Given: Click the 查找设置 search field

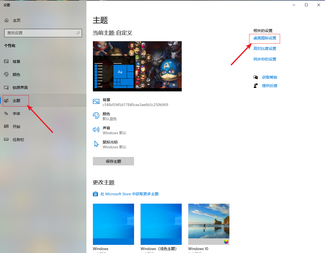Looking at the screenshot, I should pos(41,33).
